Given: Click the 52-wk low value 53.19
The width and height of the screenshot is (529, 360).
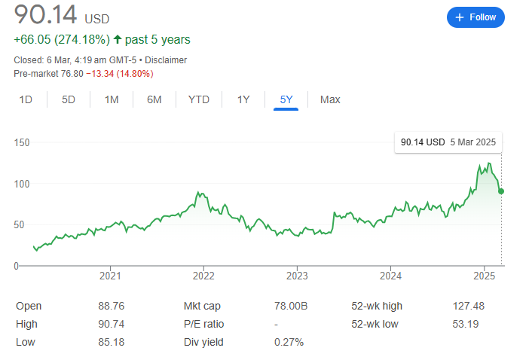Looking at the screenshot, I should point(465,324).
